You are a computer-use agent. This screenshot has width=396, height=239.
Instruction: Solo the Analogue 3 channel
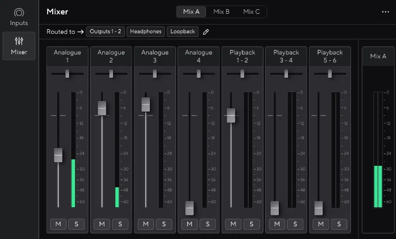(164, 224)
